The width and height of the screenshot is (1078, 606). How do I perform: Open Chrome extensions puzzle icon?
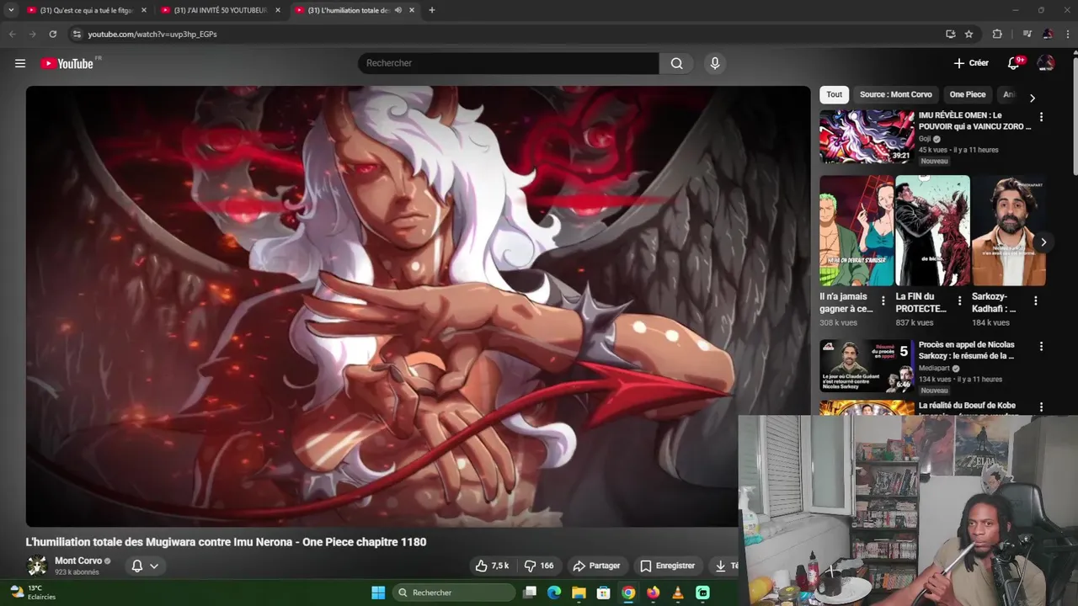coord(997,34)
